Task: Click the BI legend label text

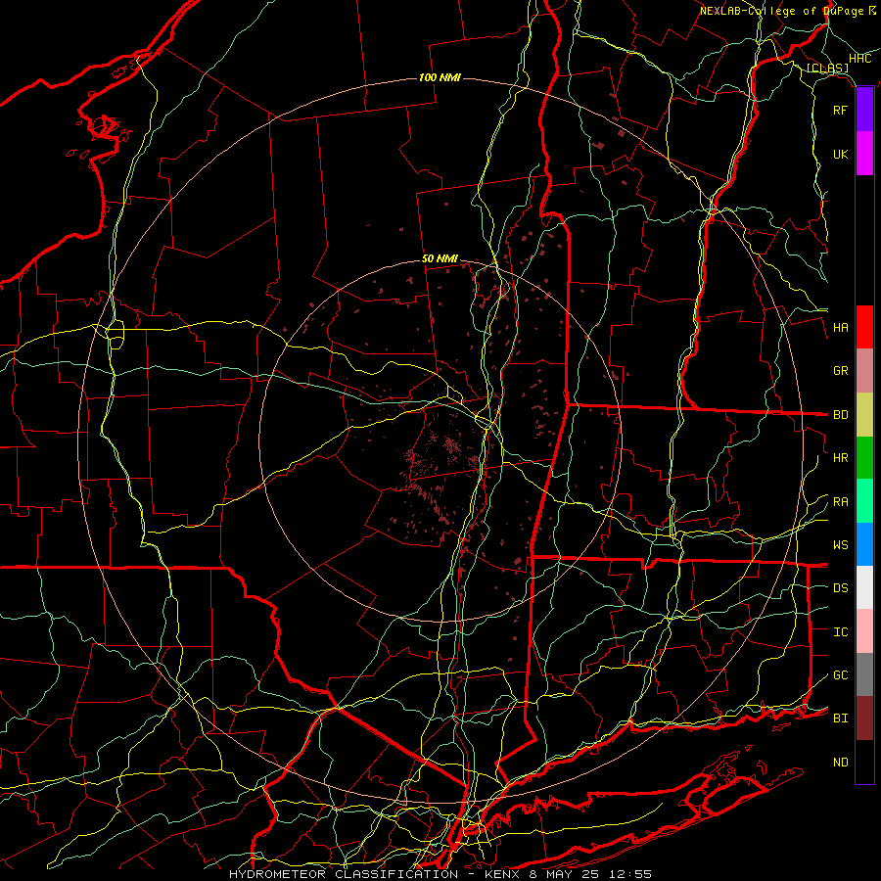Action: [841, 719]
